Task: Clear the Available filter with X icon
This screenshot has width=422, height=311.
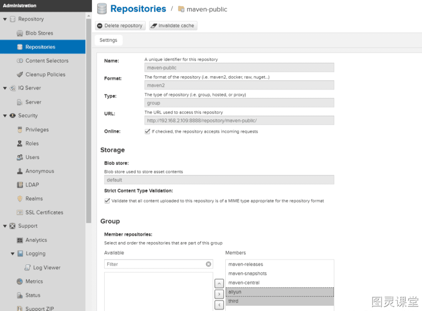Action: [x=208, y=264]
